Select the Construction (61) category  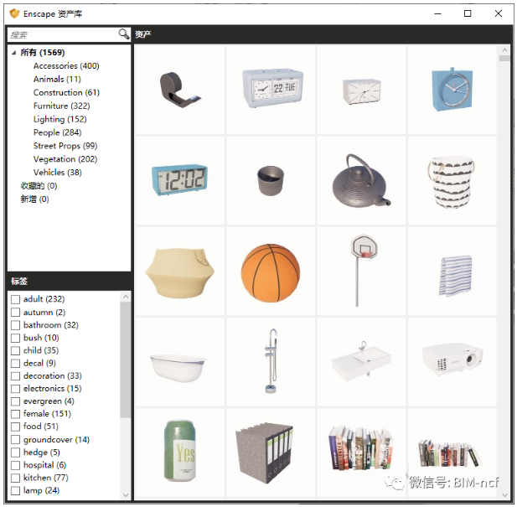click(x=66, y=93)
